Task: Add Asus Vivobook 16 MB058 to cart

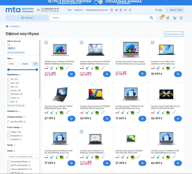Action: [x=107, y=74]
